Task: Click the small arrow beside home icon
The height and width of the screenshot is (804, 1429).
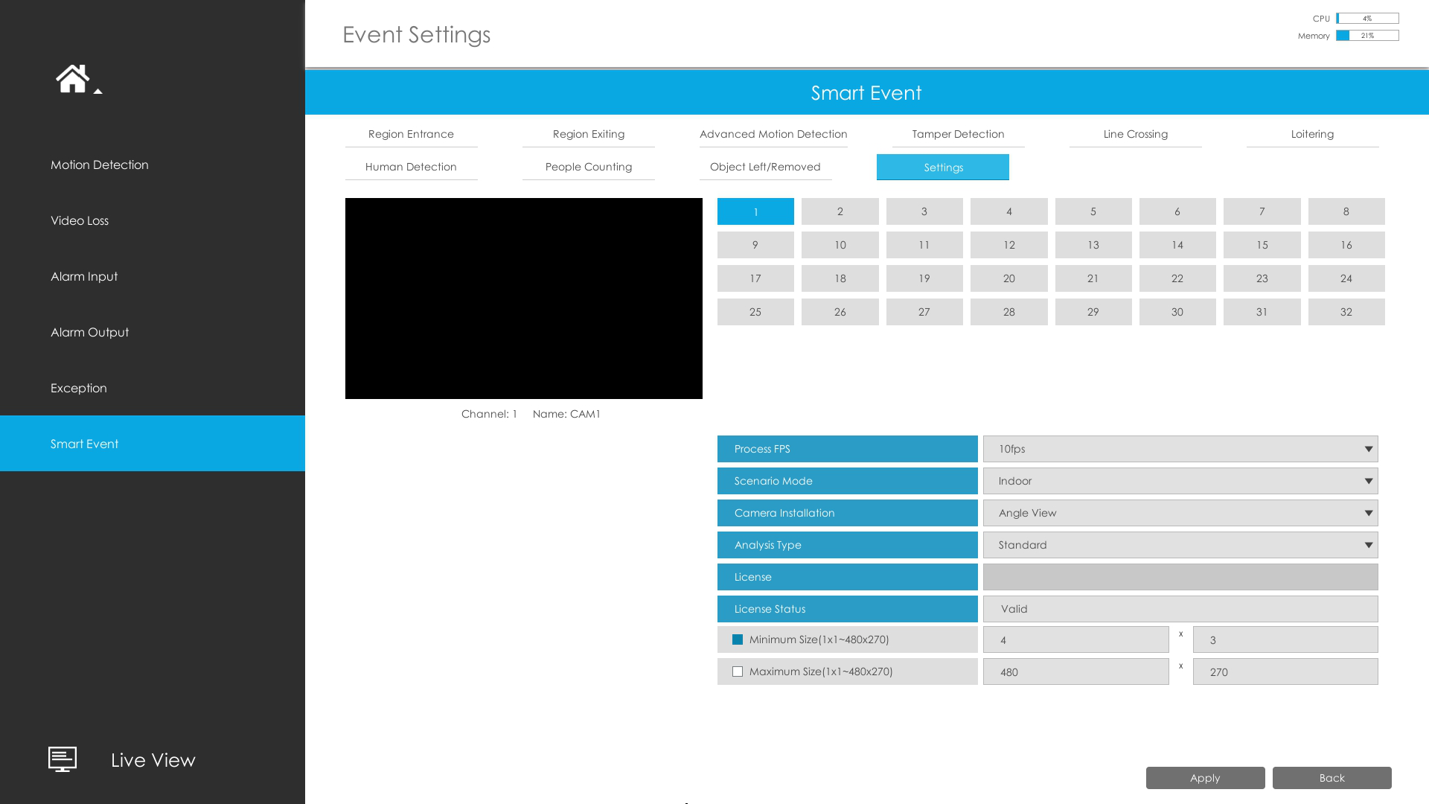Action: (97, 92)
